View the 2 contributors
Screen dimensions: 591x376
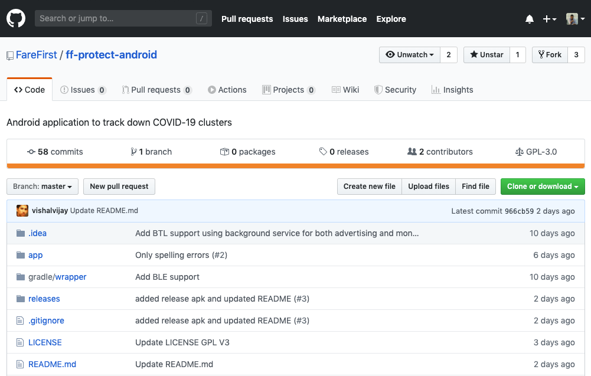click(x=440, y=152)
